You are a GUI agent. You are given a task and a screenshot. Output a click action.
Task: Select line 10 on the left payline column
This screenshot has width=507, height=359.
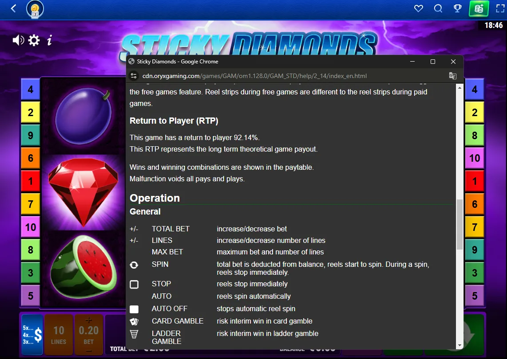[x=30, y=227]
